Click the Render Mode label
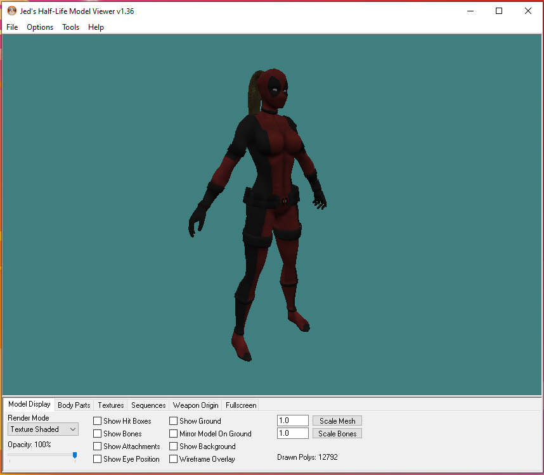The width and height of the screenshot is (544, 475). tap(29, 418)
